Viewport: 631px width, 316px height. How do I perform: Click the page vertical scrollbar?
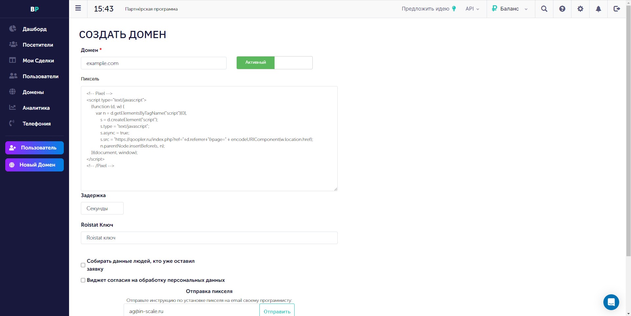point(628,131)
